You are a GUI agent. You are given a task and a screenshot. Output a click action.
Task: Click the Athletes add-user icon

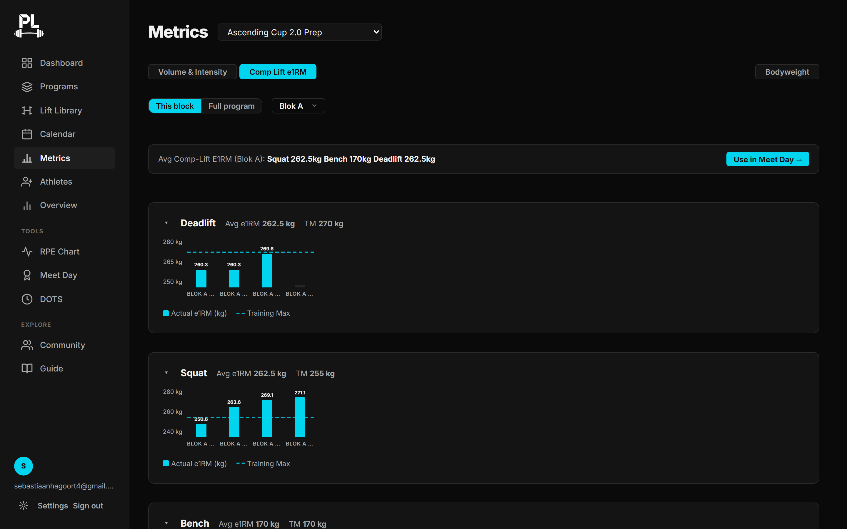click(27, 182)
